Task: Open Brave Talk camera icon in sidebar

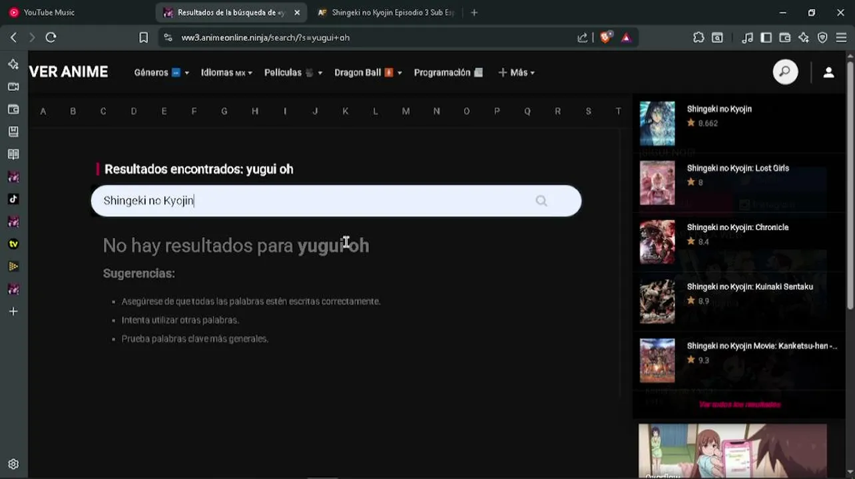Action: click(13, 86)
